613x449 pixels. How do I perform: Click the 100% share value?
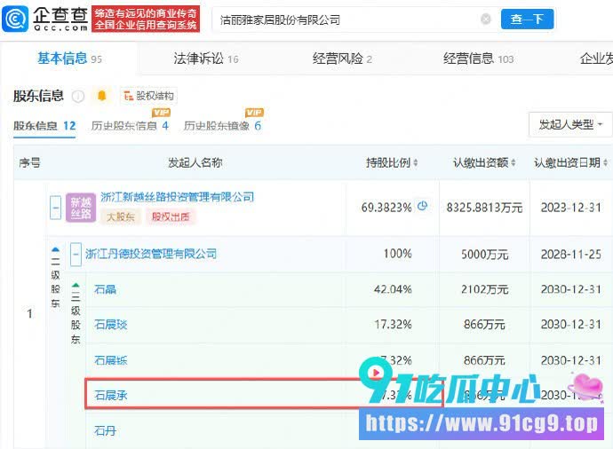397,254
